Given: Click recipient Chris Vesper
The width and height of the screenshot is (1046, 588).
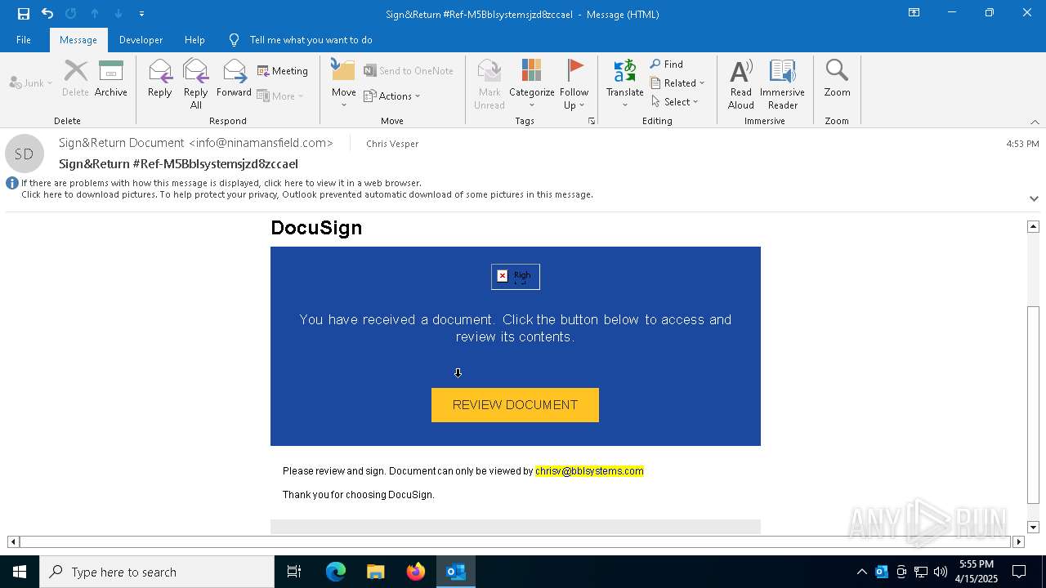Looking at the screenshot, I should [x=392, y=144].
